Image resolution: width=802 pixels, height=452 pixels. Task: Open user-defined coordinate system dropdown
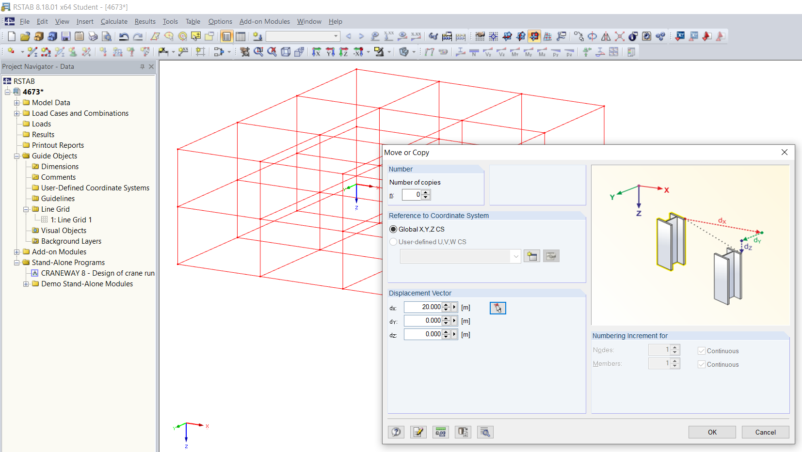tap(515, 256)
